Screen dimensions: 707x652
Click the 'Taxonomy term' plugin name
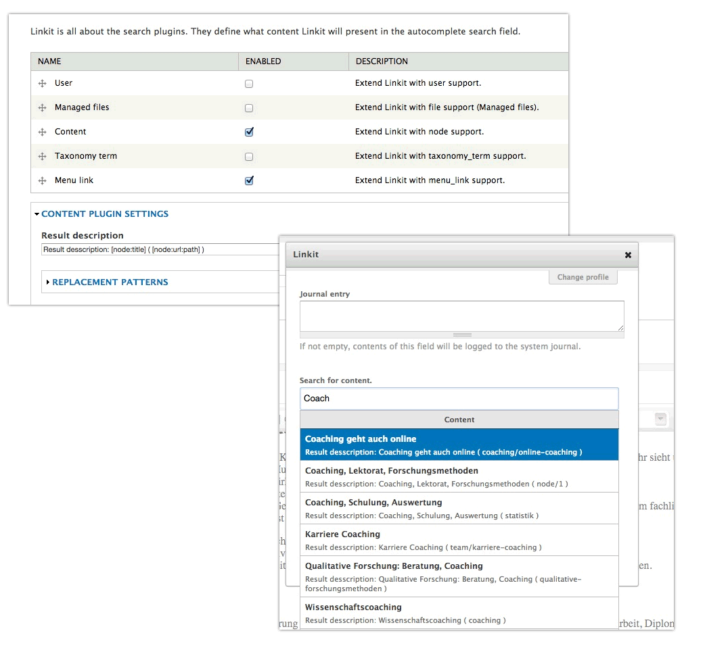click(86, 156)
